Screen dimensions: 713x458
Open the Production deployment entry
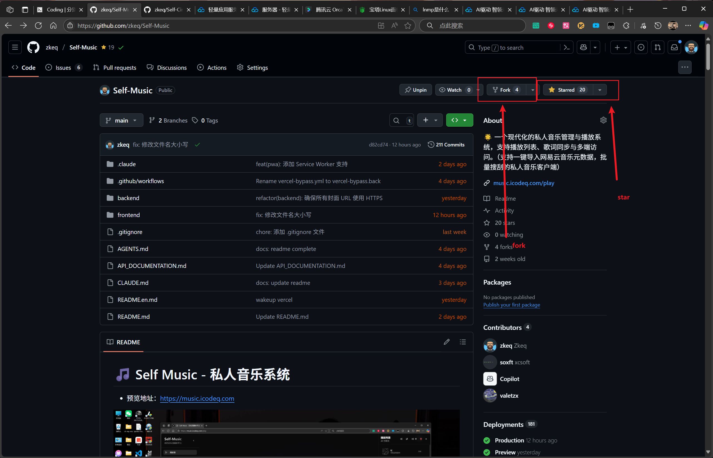pyautogui.click(x=509, y=440)
